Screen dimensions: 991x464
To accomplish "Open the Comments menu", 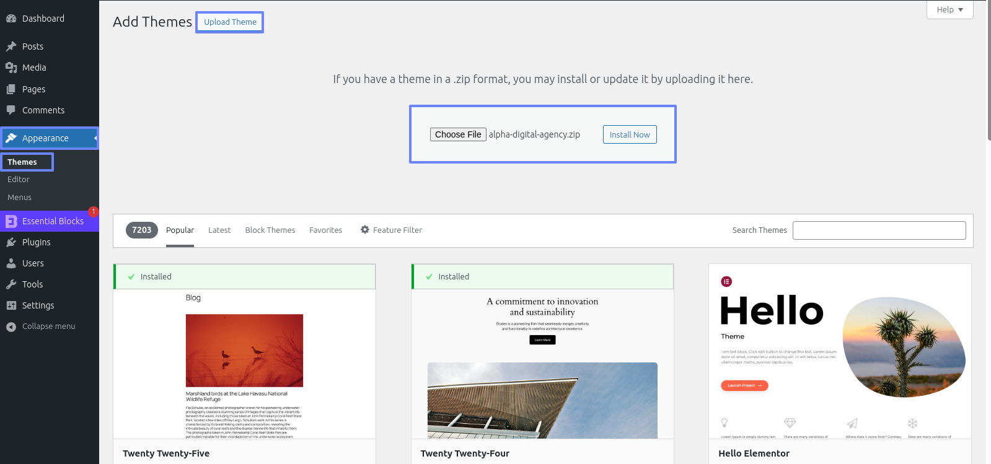I will 50,110.
